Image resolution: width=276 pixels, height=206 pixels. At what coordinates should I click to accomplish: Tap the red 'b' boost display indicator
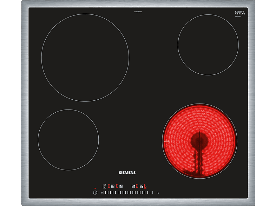[145, 186]
